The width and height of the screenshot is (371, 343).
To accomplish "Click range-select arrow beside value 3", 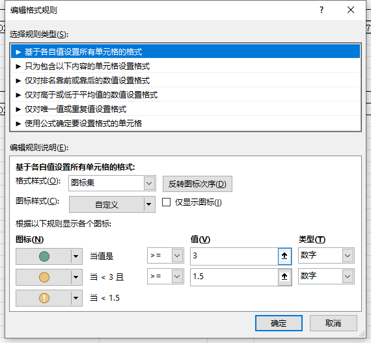I will pos(284,256).
